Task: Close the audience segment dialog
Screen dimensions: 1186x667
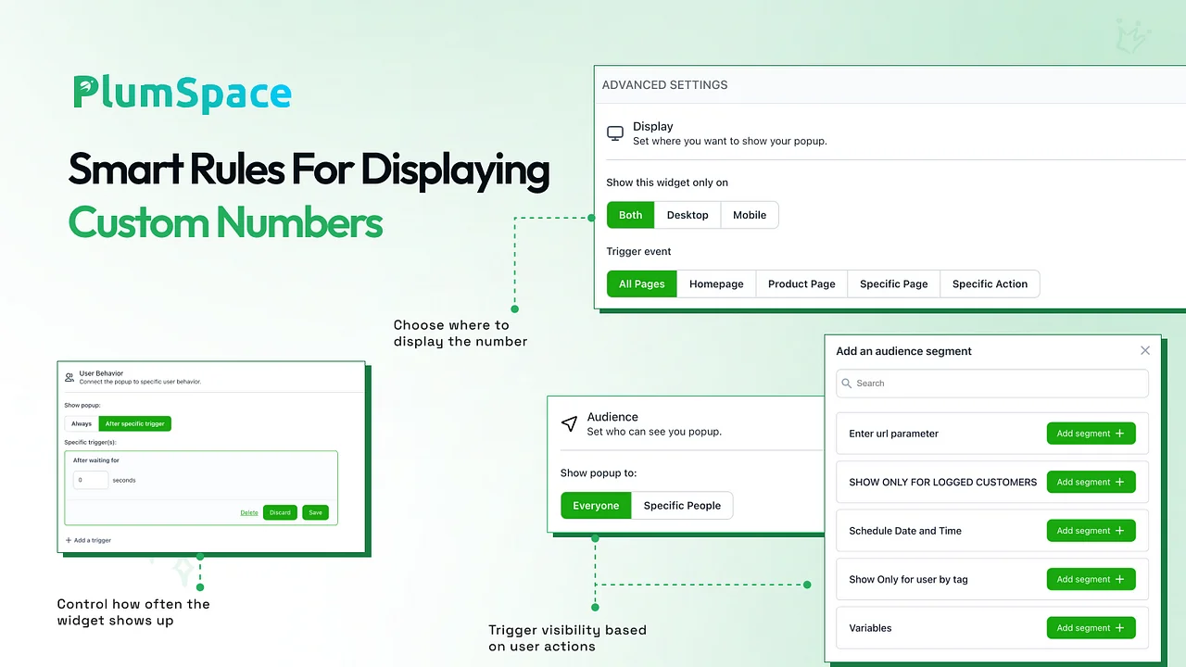Action: 1145,350
